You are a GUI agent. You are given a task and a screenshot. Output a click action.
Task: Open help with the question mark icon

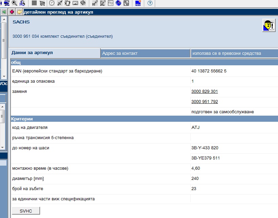point(150,3)
